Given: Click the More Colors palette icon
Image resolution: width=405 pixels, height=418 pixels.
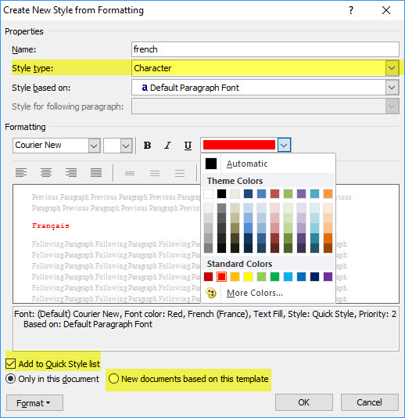Looking at the screenshot, I should [211, 293].
